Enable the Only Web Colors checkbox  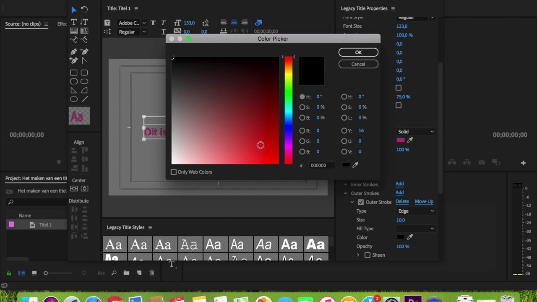pos(174,172)
